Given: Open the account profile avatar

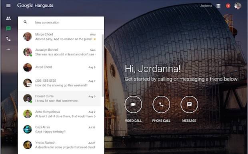Looking at the screenshot, I should coord(238,6).
